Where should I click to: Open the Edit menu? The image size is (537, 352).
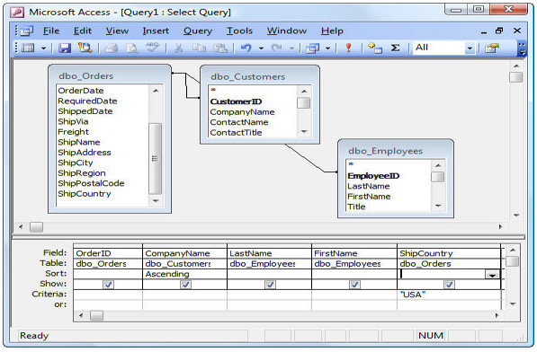(83, 31)
